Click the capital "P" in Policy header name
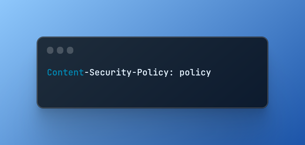This screenshot has width=305, height=145. pos(140,72)
